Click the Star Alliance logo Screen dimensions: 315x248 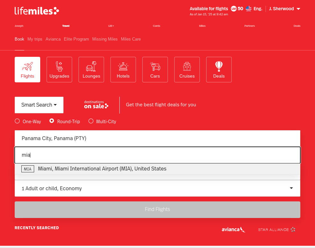277,229
